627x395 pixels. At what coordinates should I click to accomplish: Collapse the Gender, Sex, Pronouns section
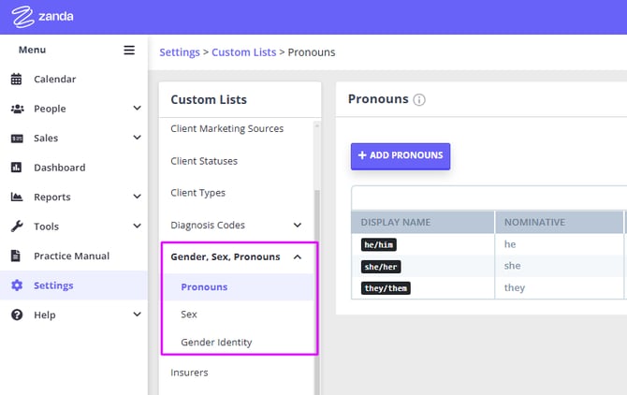point(298,256)
